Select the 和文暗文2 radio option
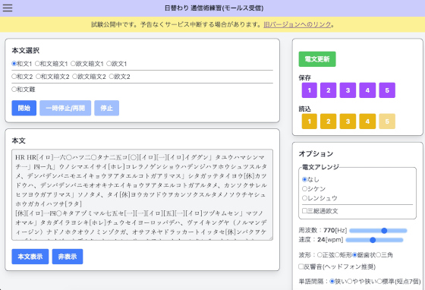Image resolution: width=425 pixels, height=290 pixels. pyautogui.click(x=38, y=77)
